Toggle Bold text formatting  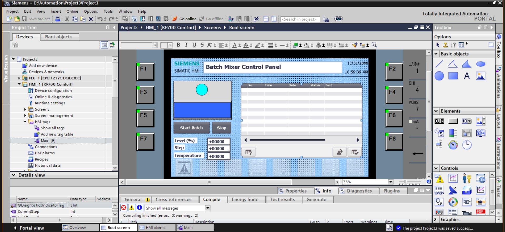point(179,45)
